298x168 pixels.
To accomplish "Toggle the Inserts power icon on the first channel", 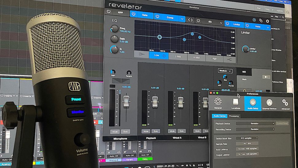I will [2, 96].
